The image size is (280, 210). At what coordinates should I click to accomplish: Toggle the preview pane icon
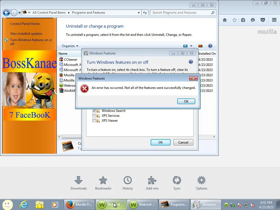pyautogui.click(x=200, y=46)
